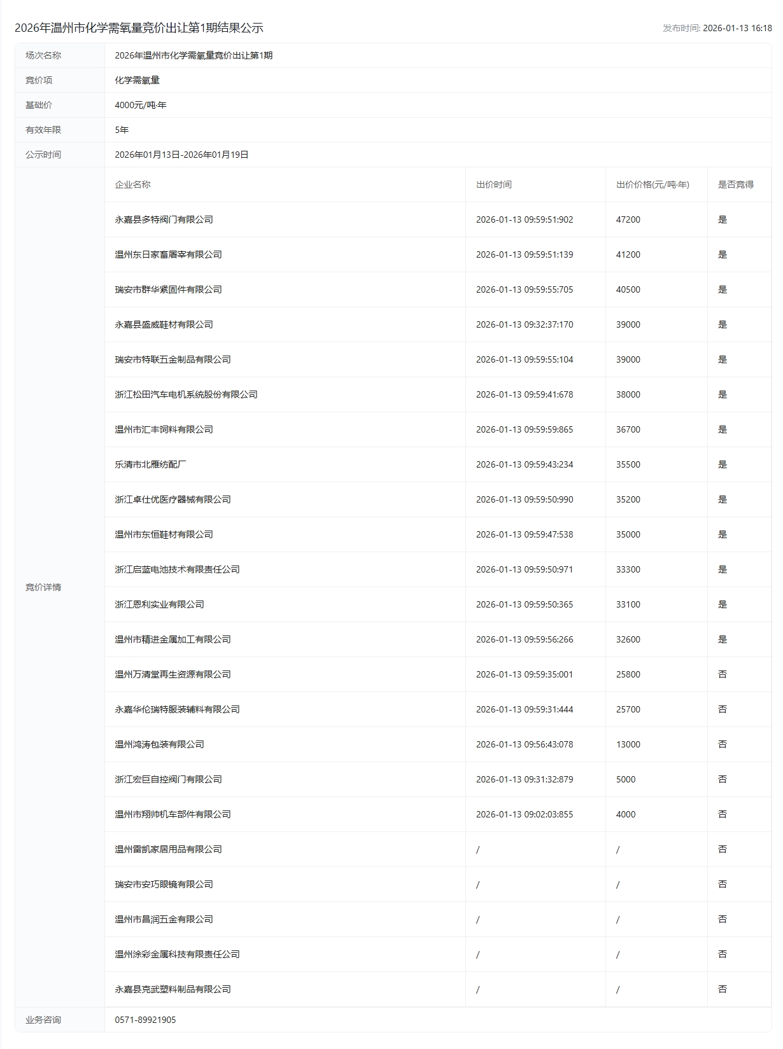Click the bid price 47200
This screenshot has height=1049, width=783.
point(628,219)
